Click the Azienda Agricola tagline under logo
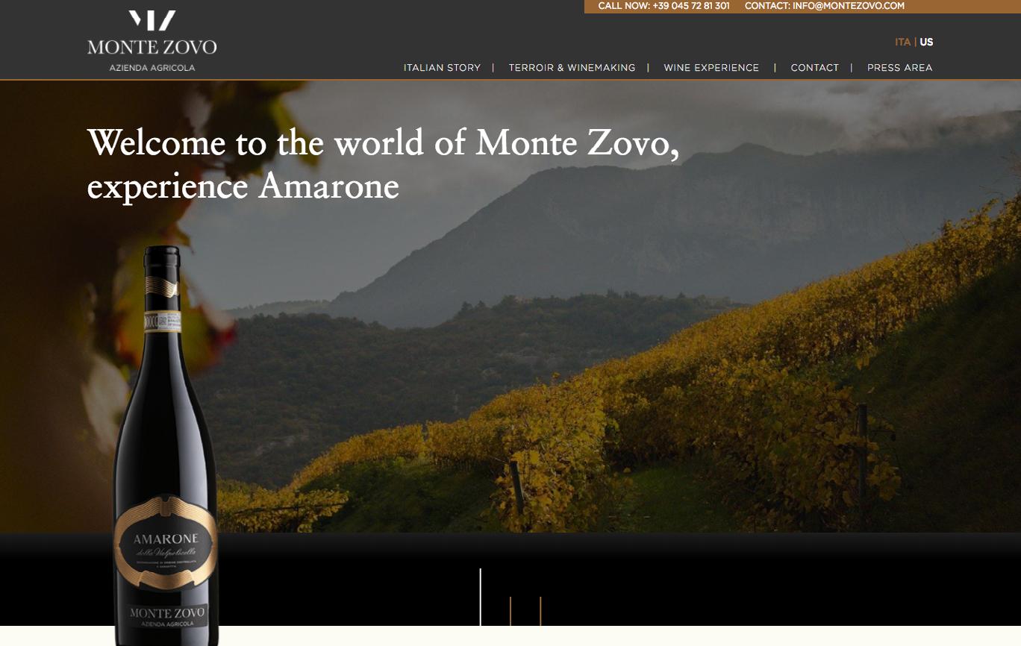The width and height of the screenshot is (1021, 646). 152,68
